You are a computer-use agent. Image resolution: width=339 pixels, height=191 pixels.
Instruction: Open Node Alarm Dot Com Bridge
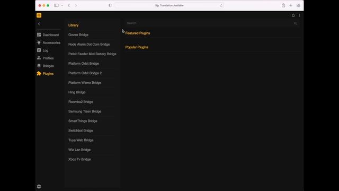[89, 44]
